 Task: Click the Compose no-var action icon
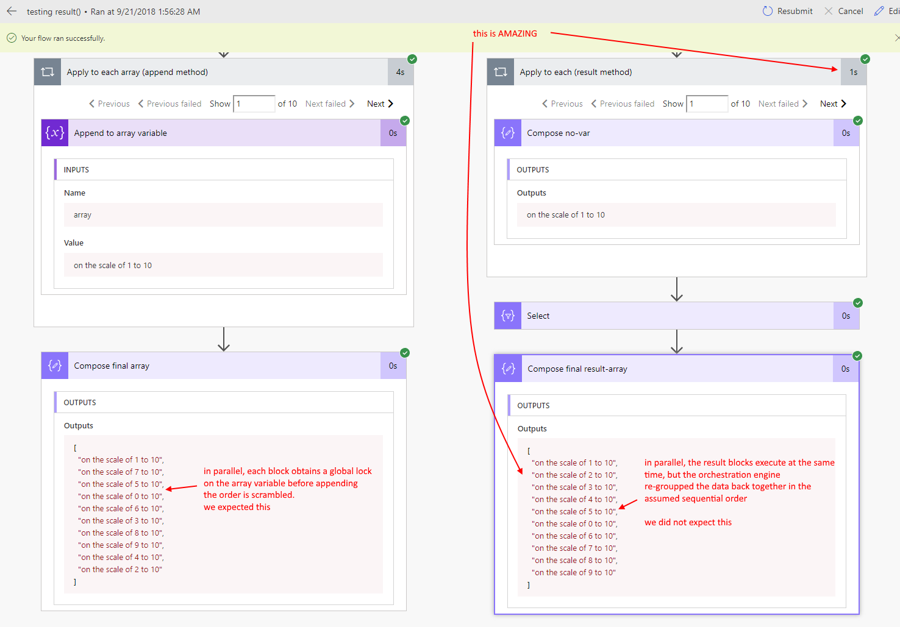tap(508, 133)
